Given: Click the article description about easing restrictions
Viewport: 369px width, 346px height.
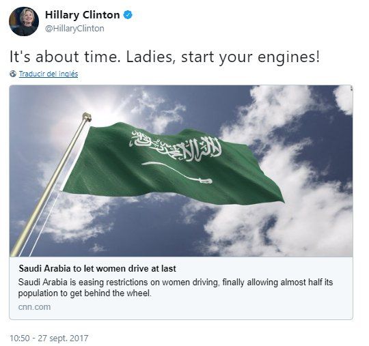Looking at the screenshot, I should pos(176,288).
